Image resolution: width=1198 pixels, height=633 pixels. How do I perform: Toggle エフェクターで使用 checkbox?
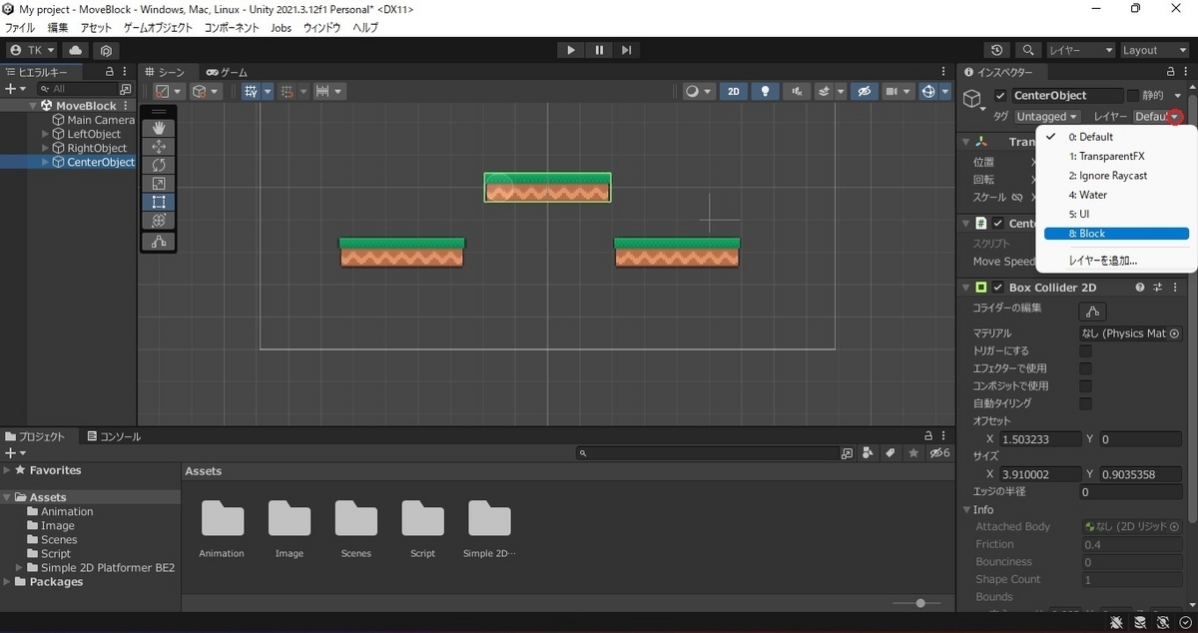click(1085, 368)
